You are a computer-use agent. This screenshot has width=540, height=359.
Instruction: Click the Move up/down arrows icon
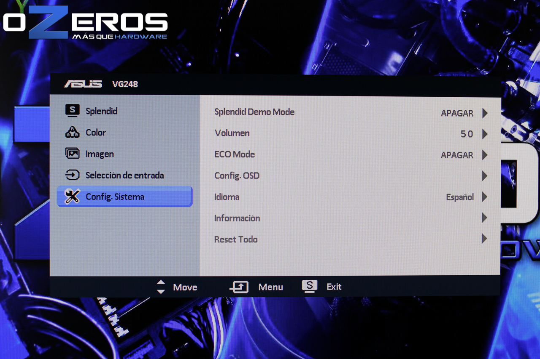[x=161, y=287]
